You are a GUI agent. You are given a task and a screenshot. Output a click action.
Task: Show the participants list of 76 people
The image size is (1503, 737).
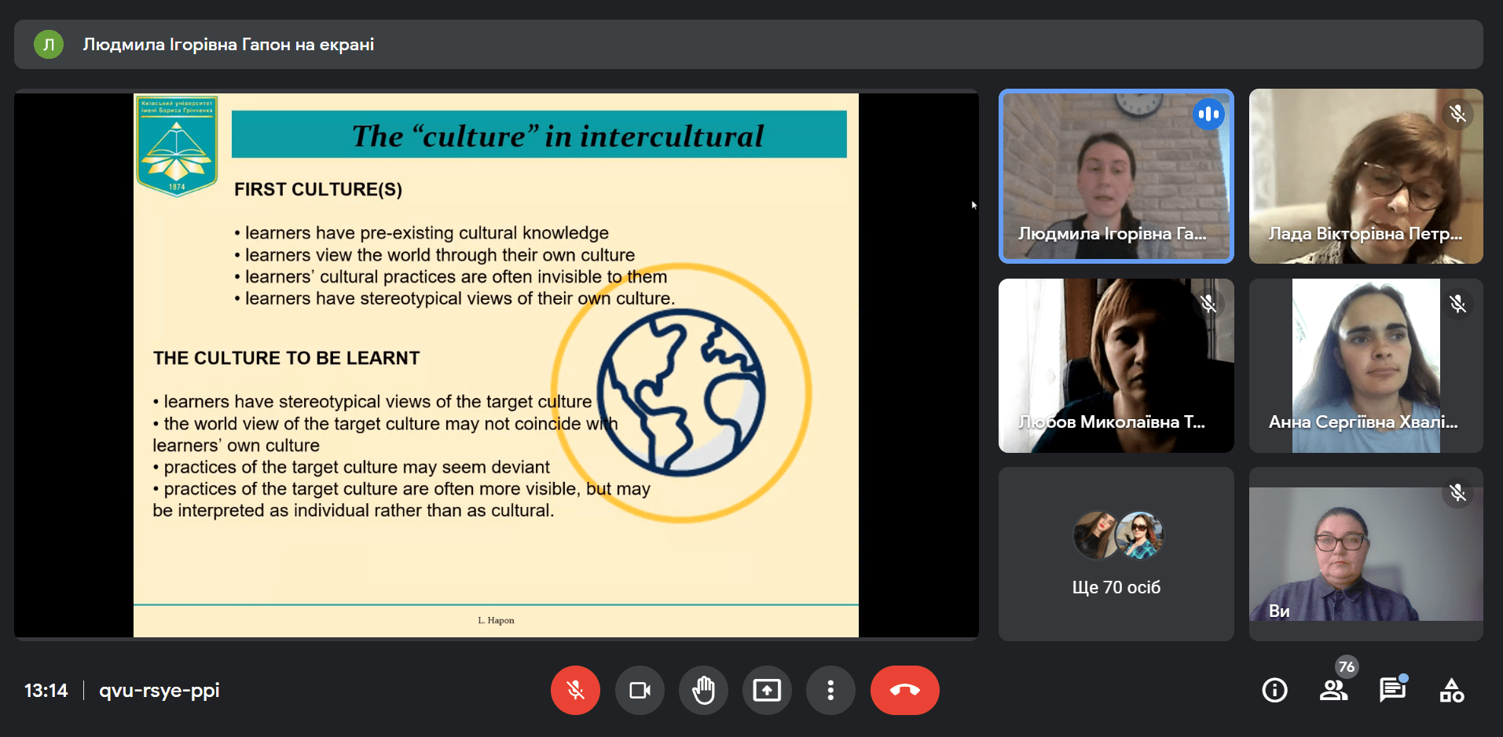tap(1333, 690)
